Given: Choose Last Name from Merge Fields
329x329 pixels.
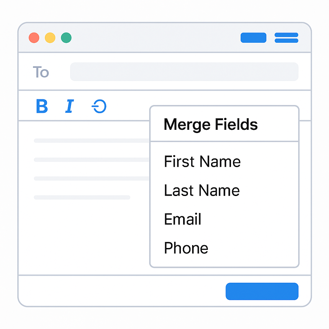Looking at the screenshot, I should tap(202, 190).
